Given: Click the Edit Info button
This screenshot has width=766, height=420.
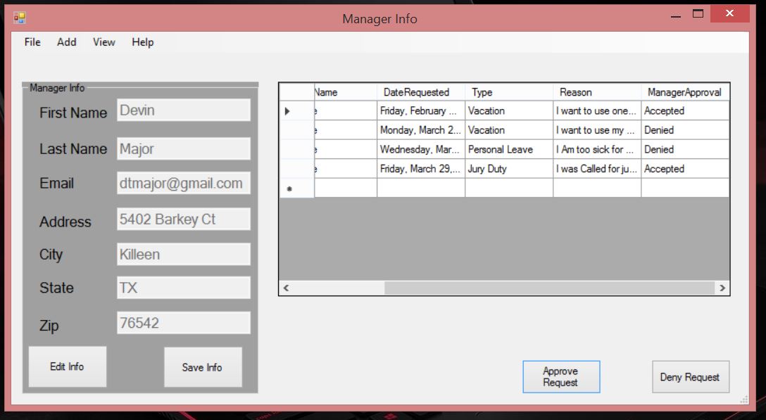Looking at the screenshot, I should pyautogui.click(x=67, y=367).
